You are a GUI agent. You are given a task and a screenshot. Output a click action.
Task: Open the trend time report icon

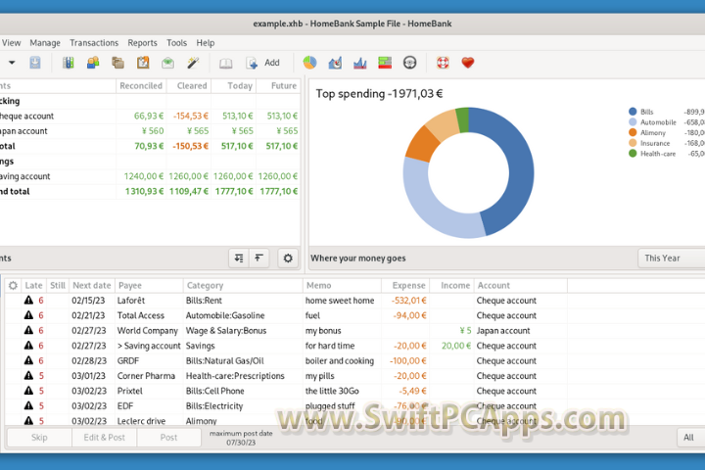point(335,63)
